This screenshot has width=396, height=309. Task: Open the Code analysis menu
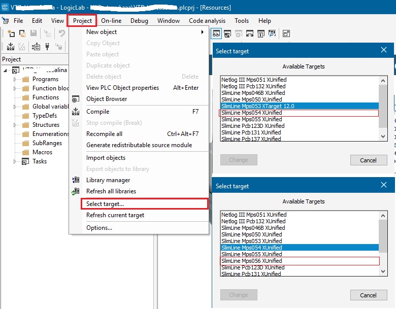(x=207, y=21)
